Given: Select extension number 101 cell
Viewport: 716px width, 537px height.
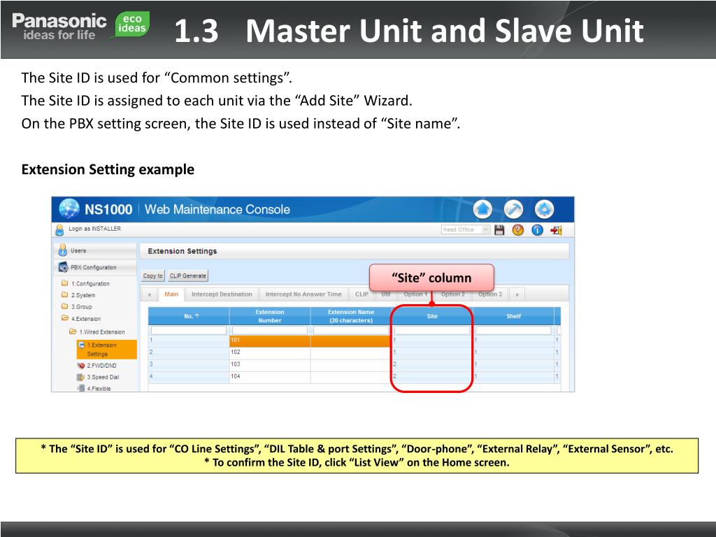Looking at the screenshot, I should 270,341.
